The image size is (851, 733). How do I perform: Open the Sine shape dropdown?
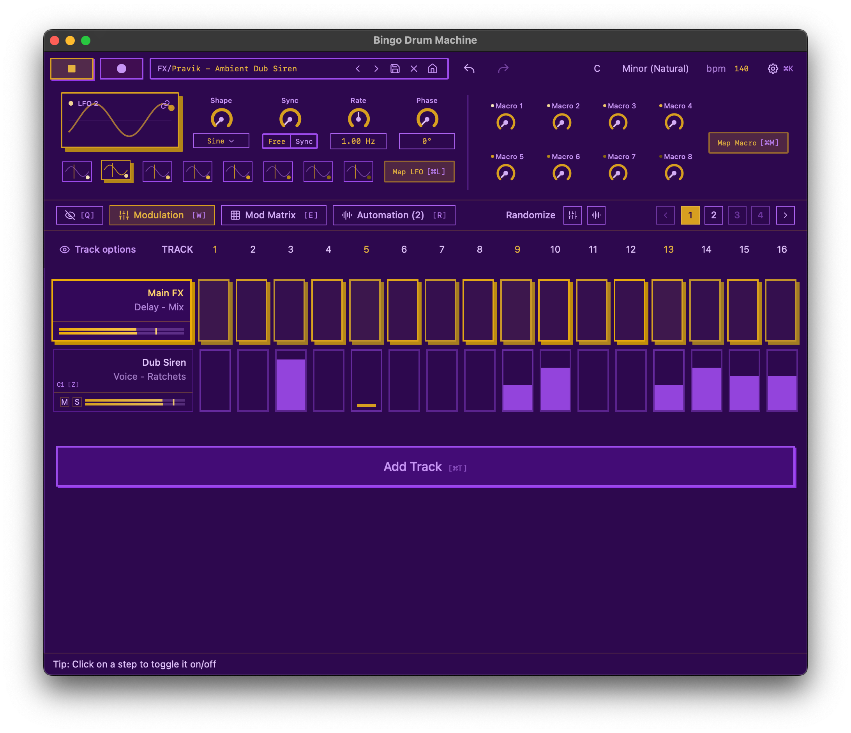pyautogui.click(x=221, y=141)
